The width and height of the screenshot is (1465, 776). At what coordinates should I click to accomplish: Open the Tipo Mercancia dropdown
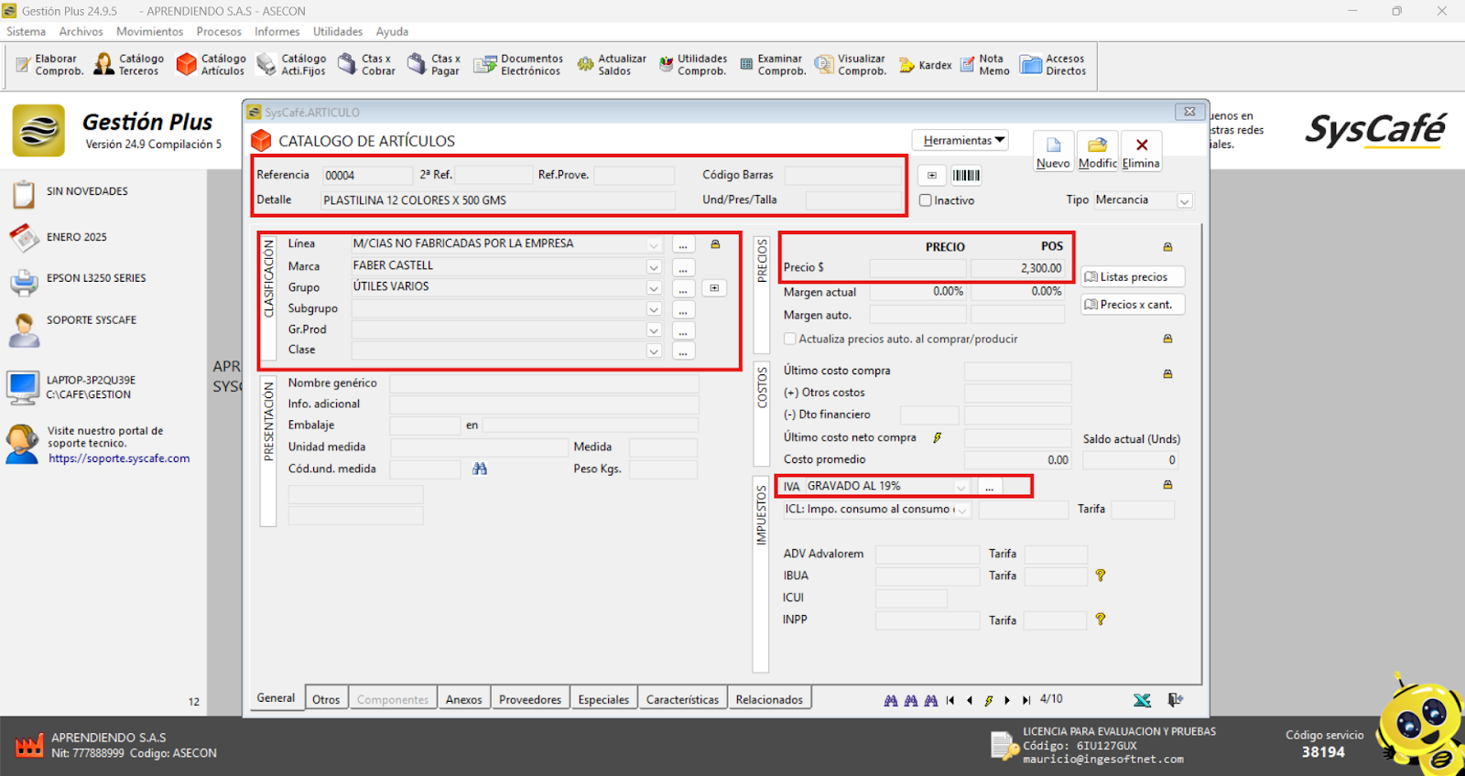coord(1184,200)
